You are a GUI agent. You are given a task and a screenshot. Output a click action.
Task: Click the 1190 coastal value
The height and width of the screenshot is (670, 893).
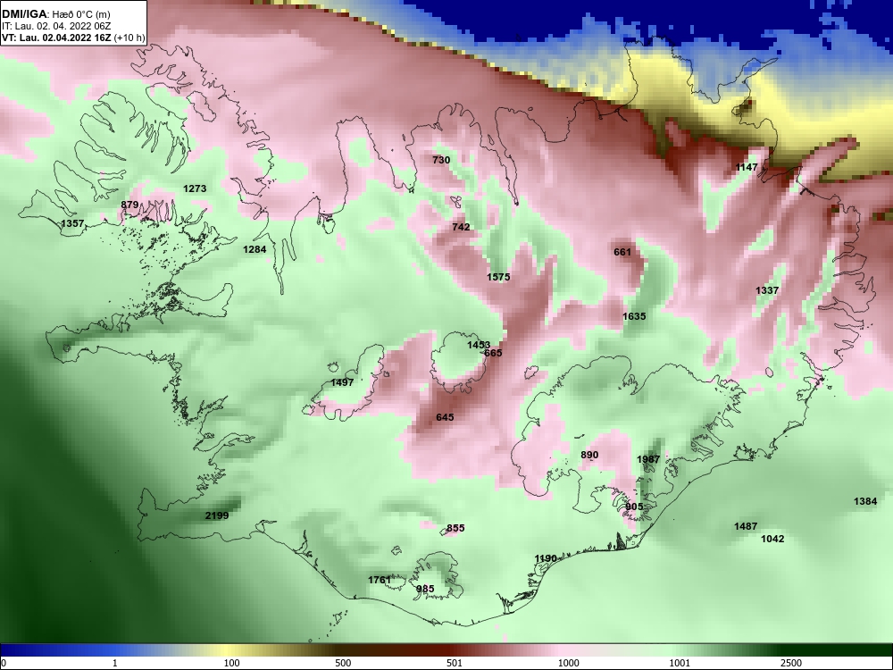[x=546, y=558]
